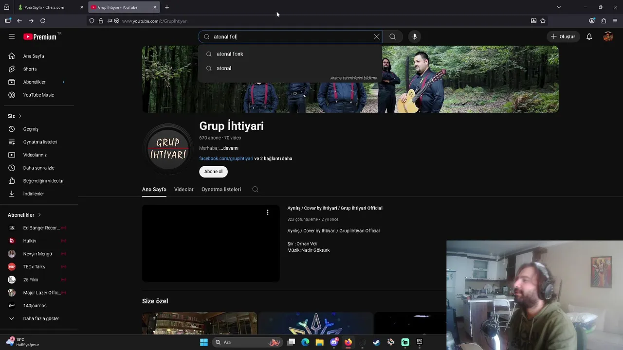
Task: Open Geçmiş watch history
Action: 39,129
